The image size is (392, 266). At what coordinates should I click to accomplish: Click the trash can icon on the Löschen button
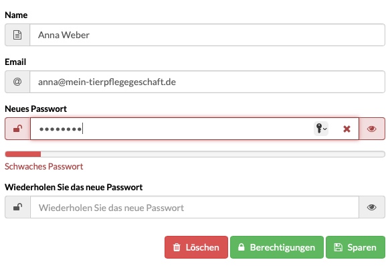click(177, 247)
